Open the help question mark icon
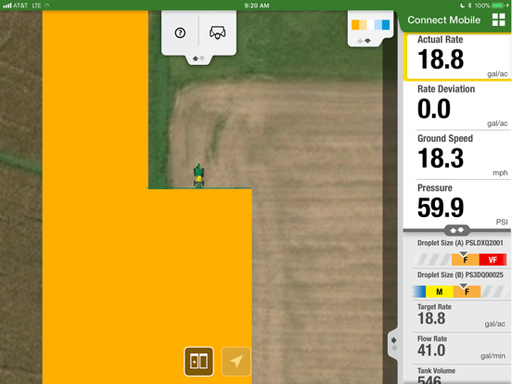 tap(180, 32)
